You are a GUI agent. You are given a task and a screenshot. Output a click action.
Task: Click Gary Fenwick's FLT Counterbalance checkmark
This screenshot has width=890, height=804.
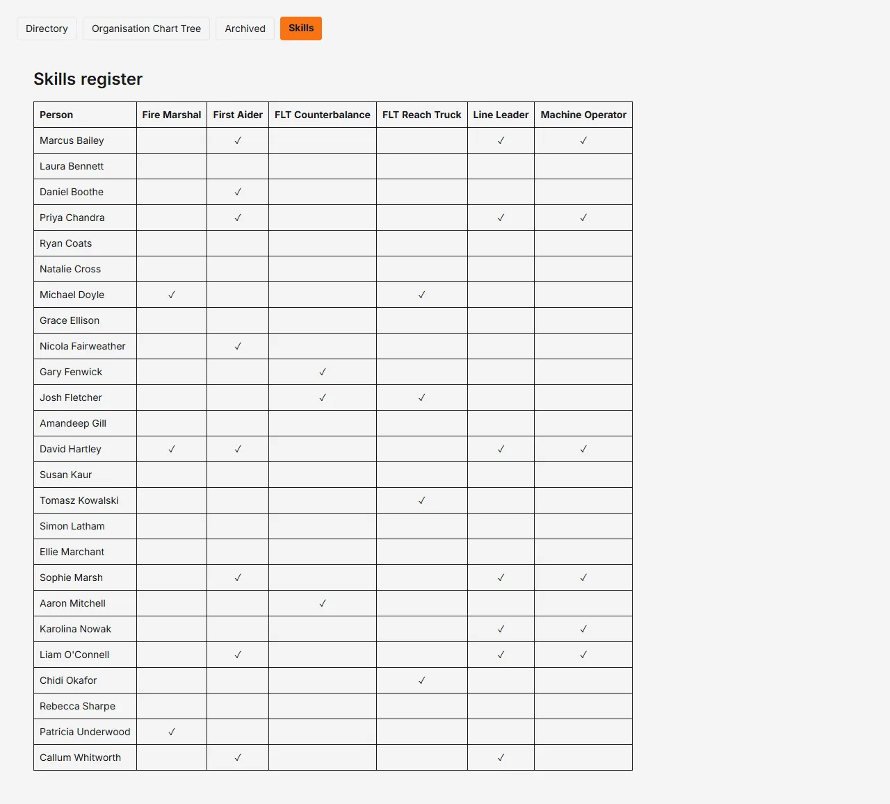pos(323,372)
